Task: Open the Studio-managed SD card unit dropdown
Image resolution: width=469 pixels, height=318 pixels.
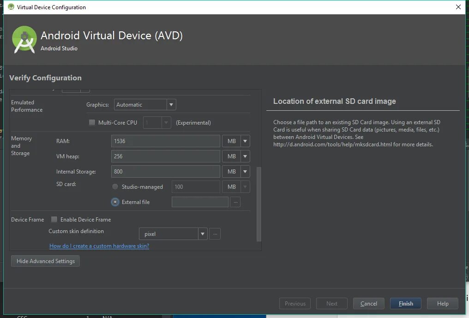Action: [x=236, y=186]
